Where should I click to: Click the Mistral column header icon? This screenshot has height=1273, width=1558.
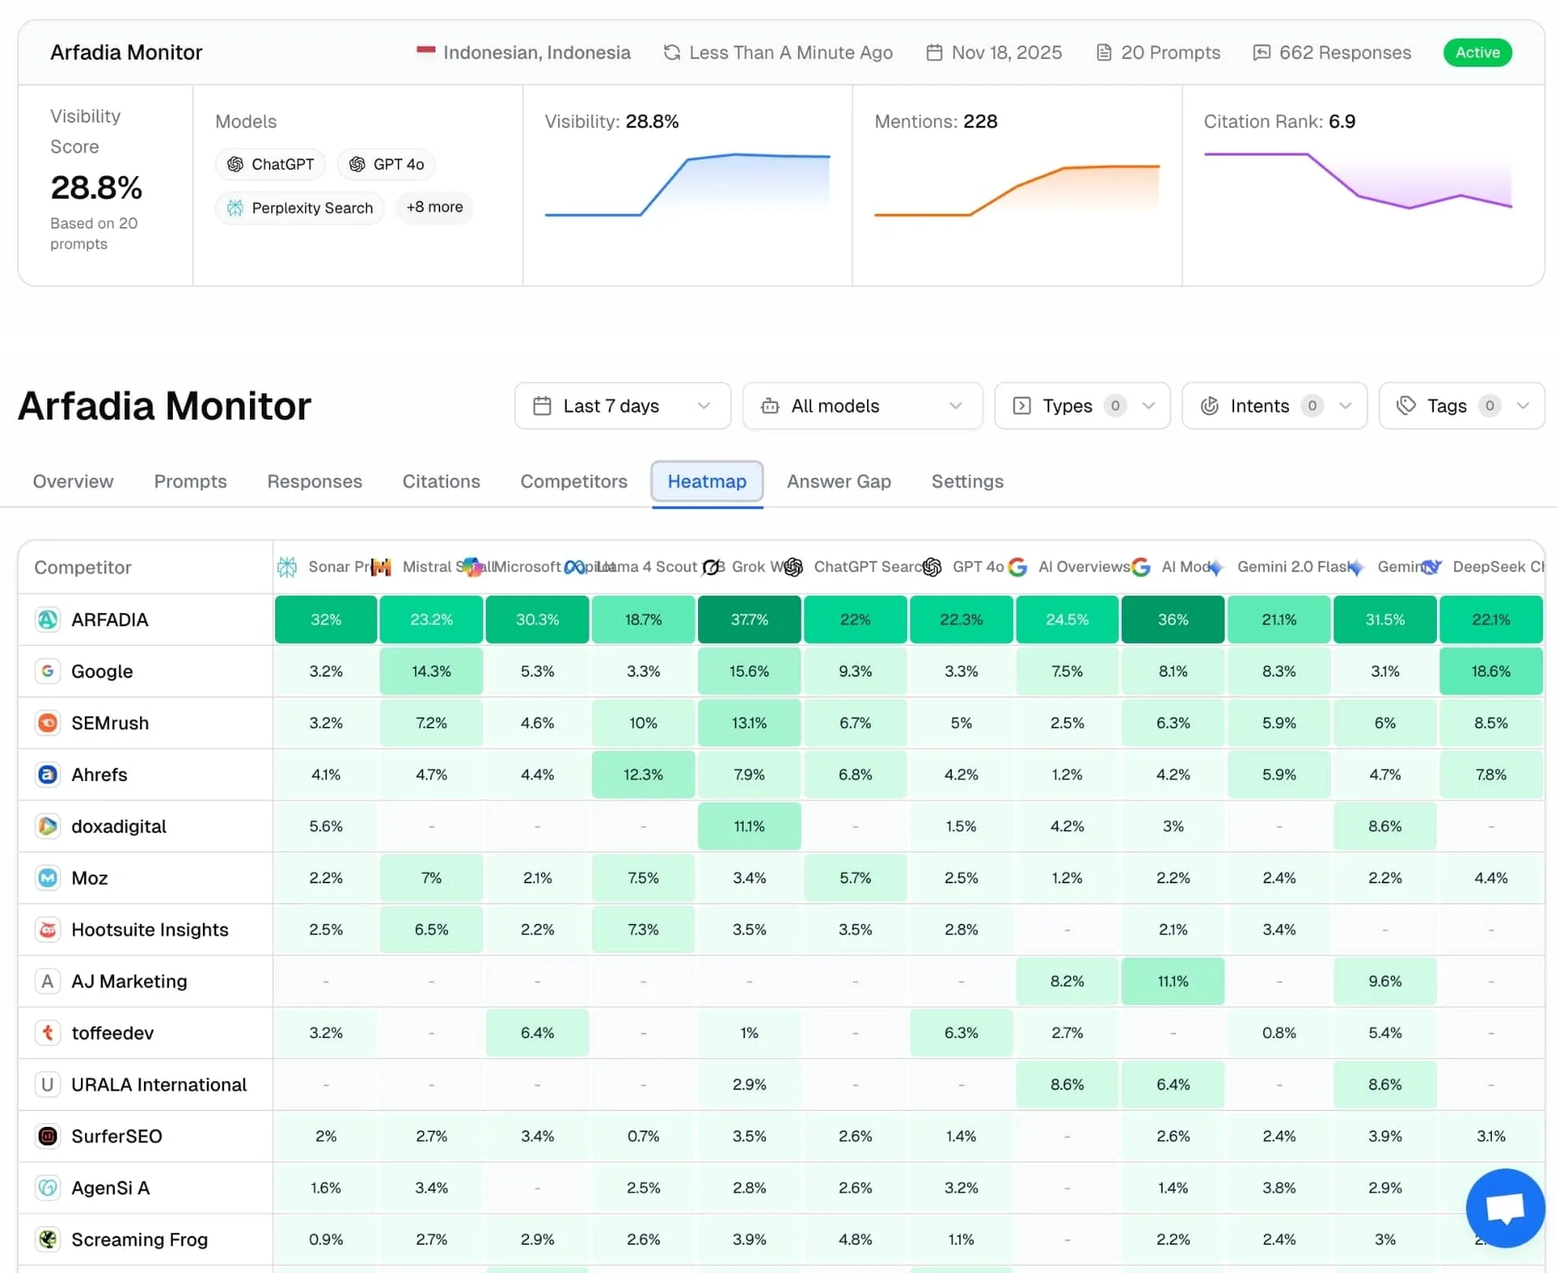(380, 567)
